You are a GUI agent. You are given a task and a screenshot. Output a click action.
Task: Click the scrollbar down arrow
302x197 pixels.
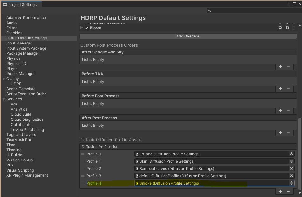tap(300, 193)
